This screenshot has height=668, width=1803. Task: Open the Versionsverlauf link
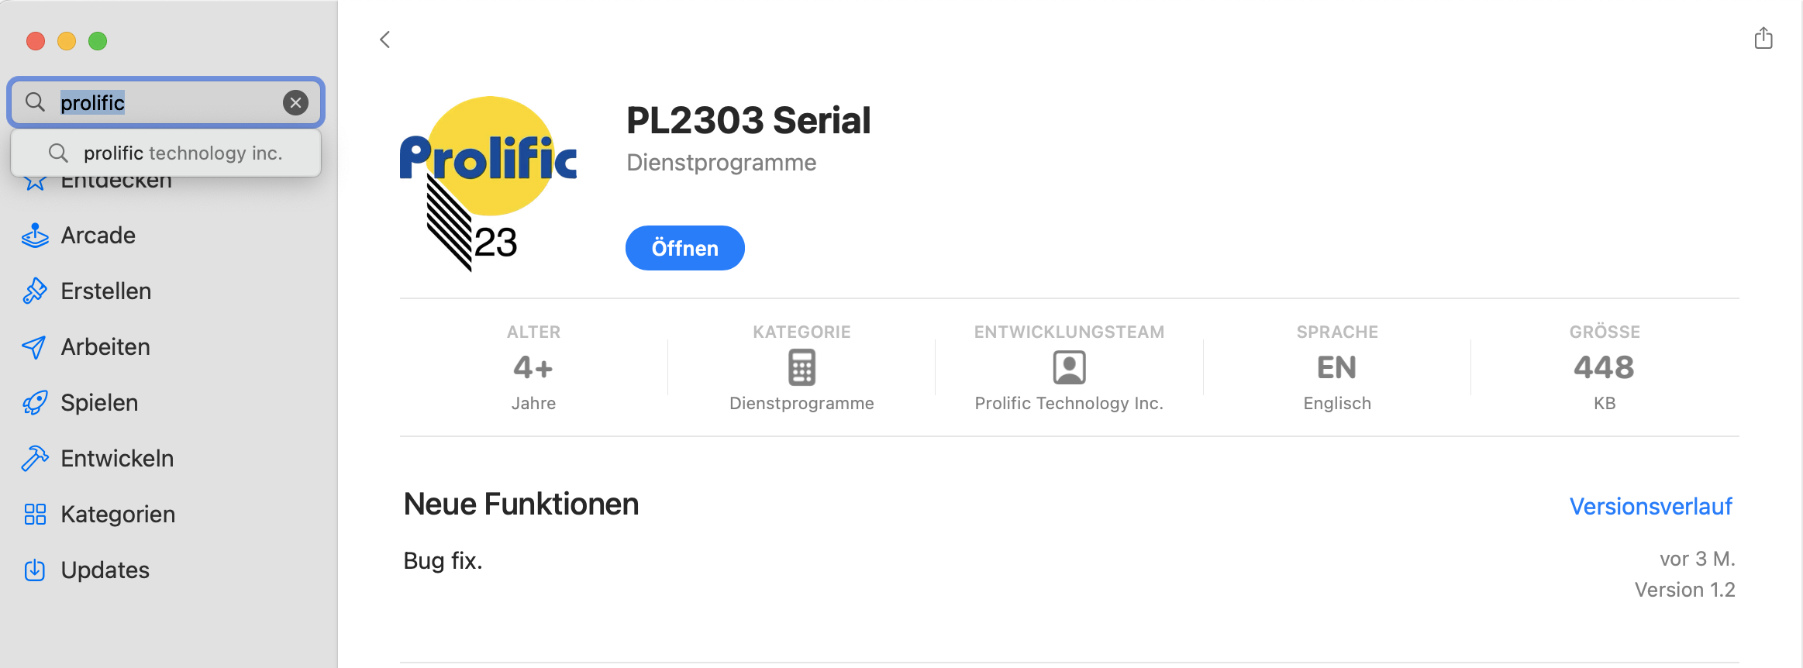1651,506
